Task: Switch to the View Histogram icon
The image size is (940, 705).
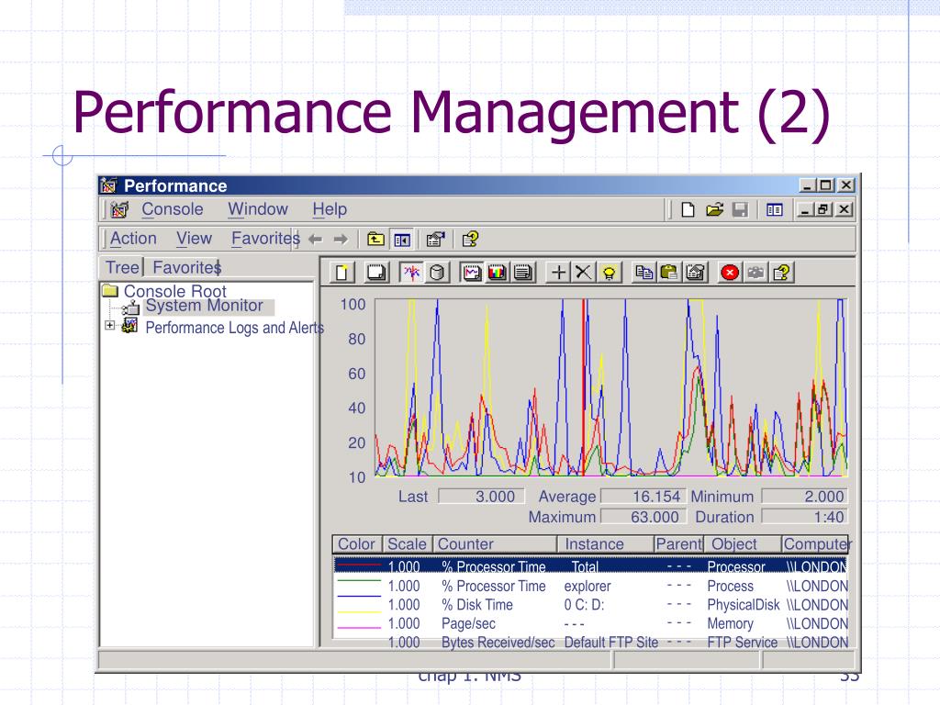Action: [x=497, y=273]
